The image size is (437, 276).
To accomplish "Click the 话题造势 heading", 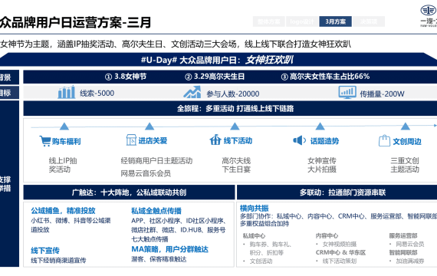I will pyautogui.click(x=325, y=141).
